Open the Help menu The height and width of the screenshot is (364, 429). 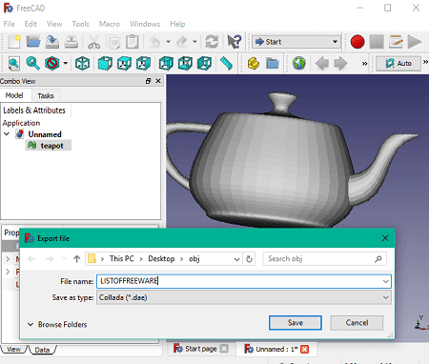(177, 24)
